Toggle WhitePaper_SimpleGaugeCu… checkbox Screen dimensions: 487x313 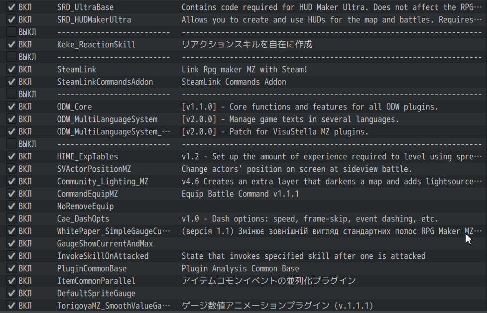coord(11,231)
